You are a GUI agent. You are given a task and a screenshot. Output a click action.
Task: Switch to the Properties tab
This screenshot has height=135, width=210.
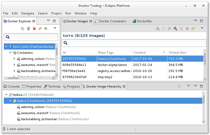click(32, 86)
